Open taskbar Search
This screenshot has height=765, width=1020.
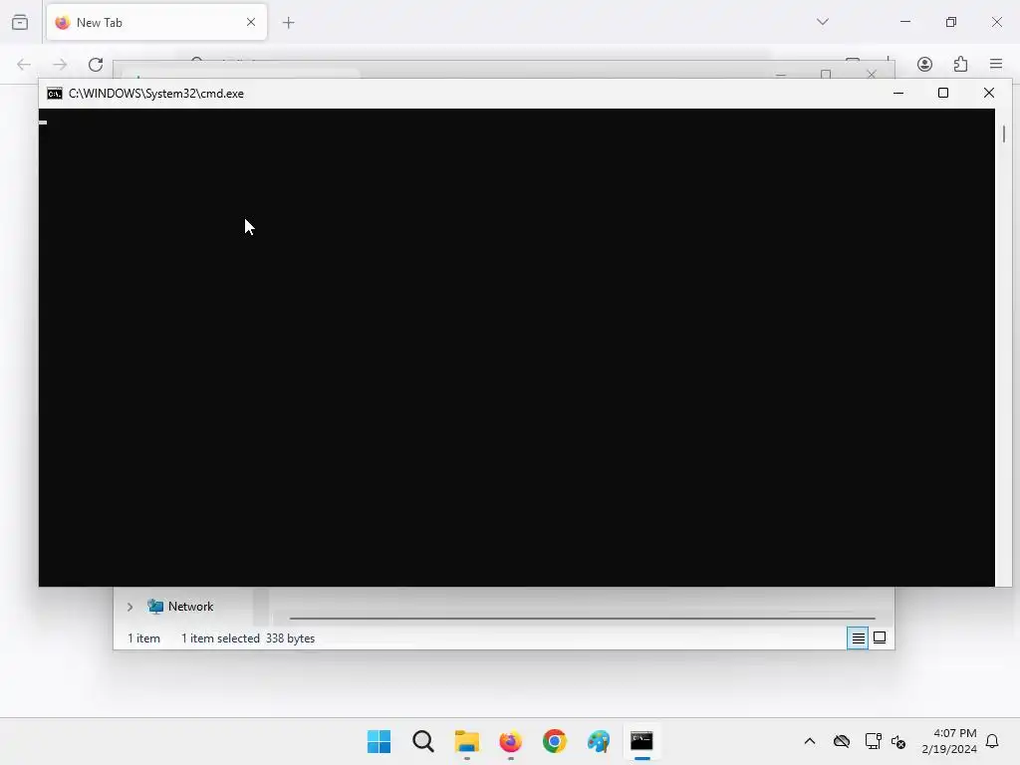[422, 741]
